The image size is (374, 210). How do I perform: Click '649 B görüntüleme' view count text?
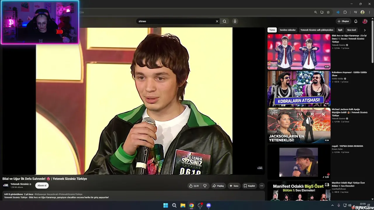[x=13, y=194]
